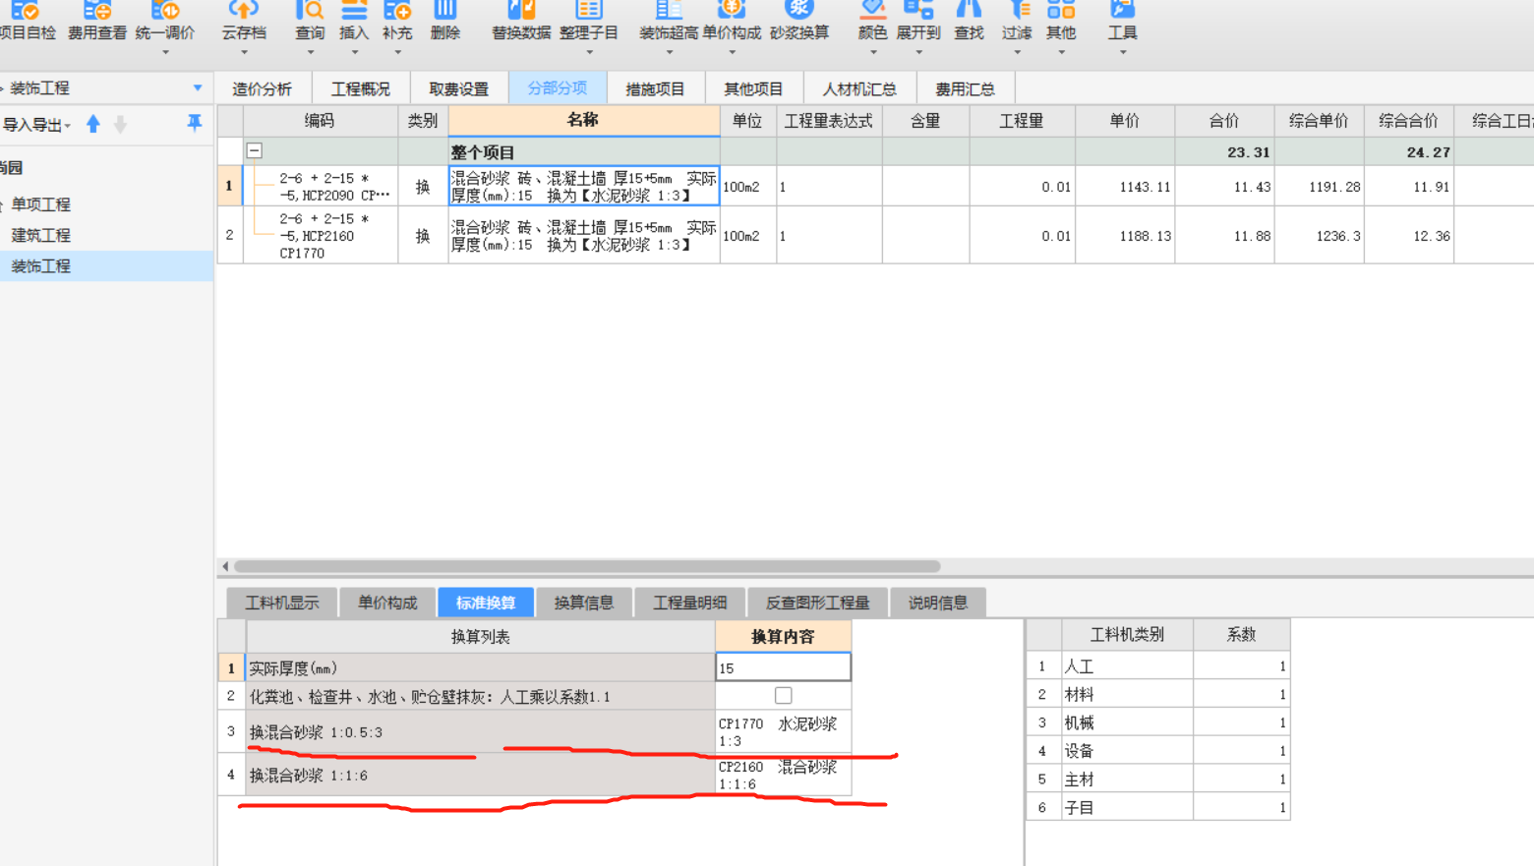The width and height of the screenshot is (1534, 866).
Task: Open the dropdown arrow under 颜色
Action: tap(872, 53)
